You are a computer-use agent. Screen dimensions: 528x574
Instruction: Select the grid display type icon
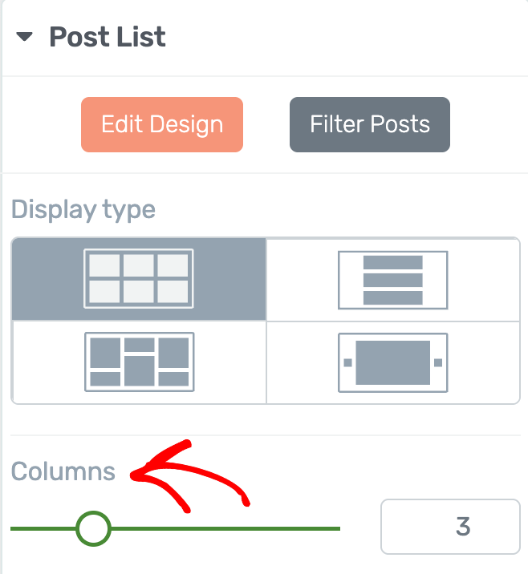139,278
